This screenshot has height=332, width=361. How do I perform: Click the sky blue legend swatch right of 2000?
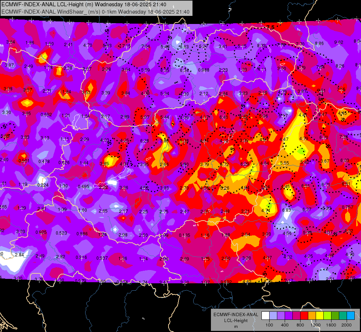(351, 315)
